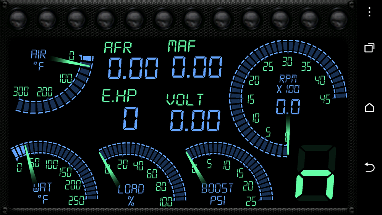The height and width of the screenshot is (215, 382).
Task: Tap the Android home button
Action: (369, 107)
